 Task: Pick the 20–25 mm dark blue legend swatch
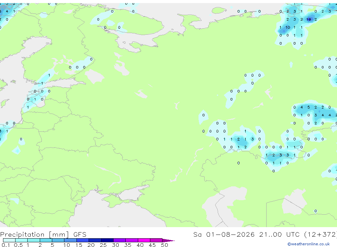(95, 240)
